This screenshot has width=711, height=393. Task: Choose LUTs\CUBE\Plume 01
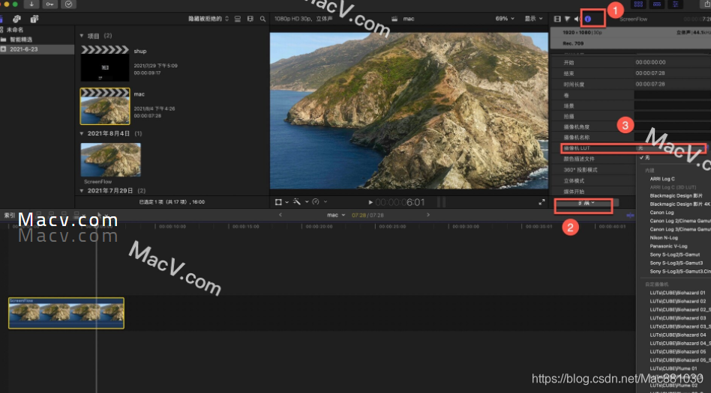pyautogui.click(x=673, y=368)
